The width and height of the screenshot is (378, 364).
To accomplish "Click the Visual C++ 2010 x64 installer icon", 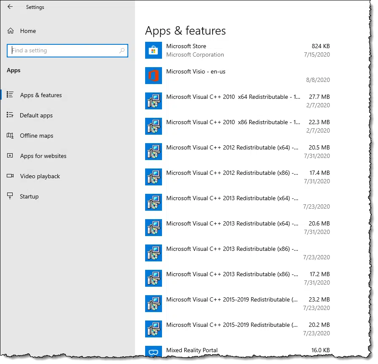I will [153, 101].
